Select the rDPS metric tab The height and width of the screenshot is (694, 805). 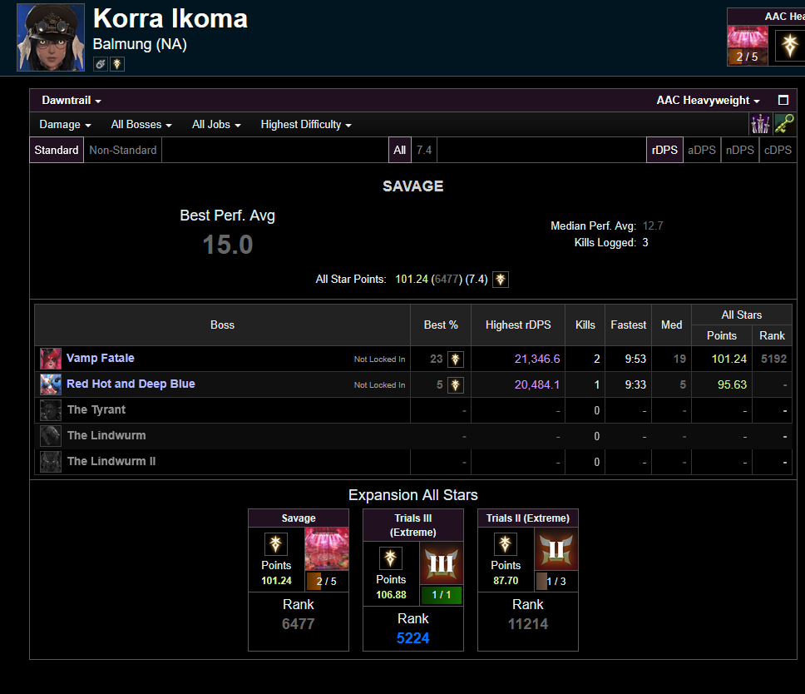[664, 150]
